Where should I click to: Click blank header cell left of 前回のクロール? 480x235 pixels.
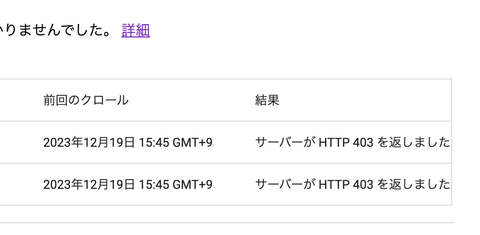[19, 100]
